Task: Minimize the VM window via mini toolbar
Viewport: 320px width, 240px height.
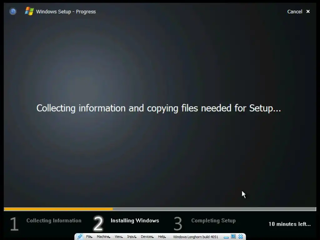Action: [x=226, y=237]
